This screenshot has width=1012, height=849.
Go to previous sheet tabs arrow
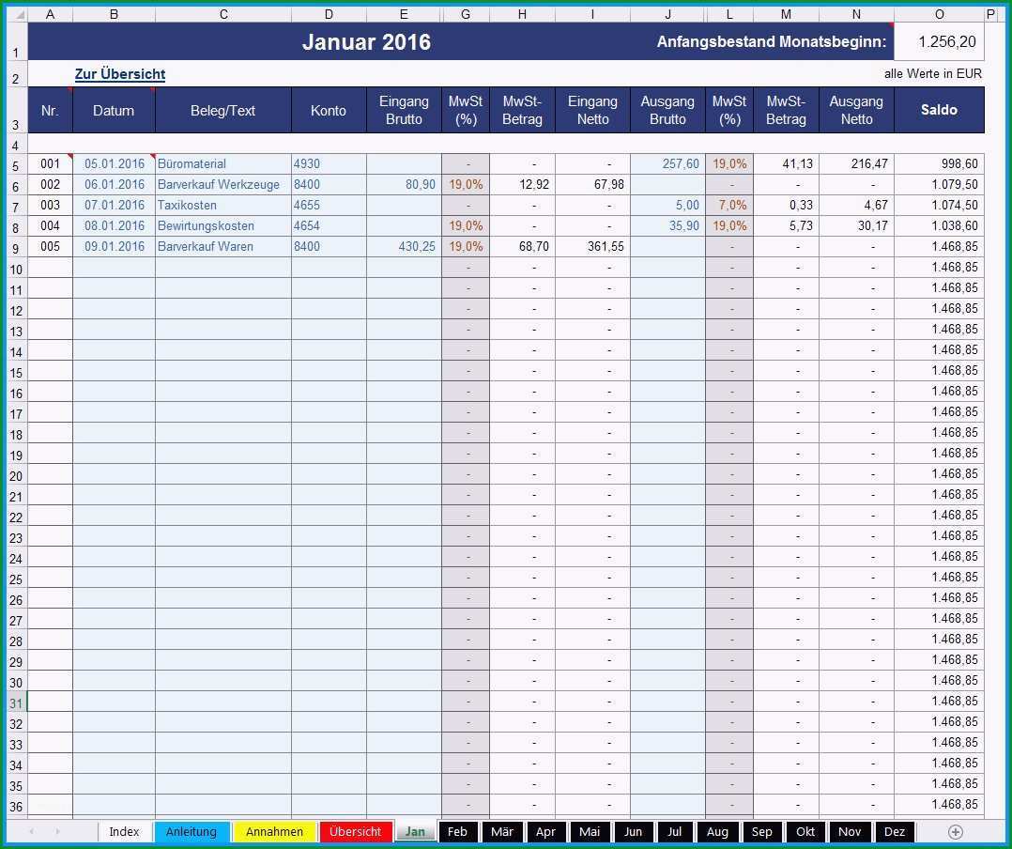pyautogui.click(x=32, y=831)
